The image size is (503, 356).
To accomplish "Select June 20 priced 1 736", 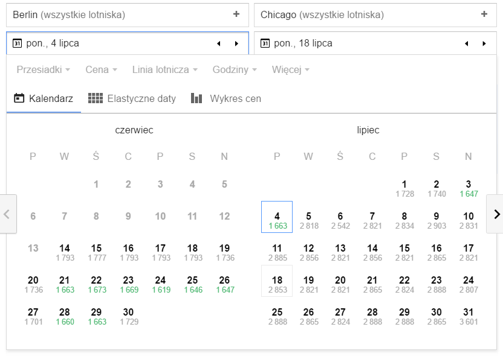I will (33, 284).
